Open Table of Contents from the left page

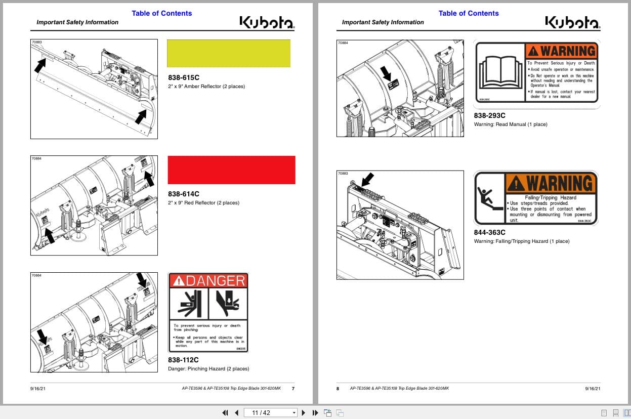(161, 13)
